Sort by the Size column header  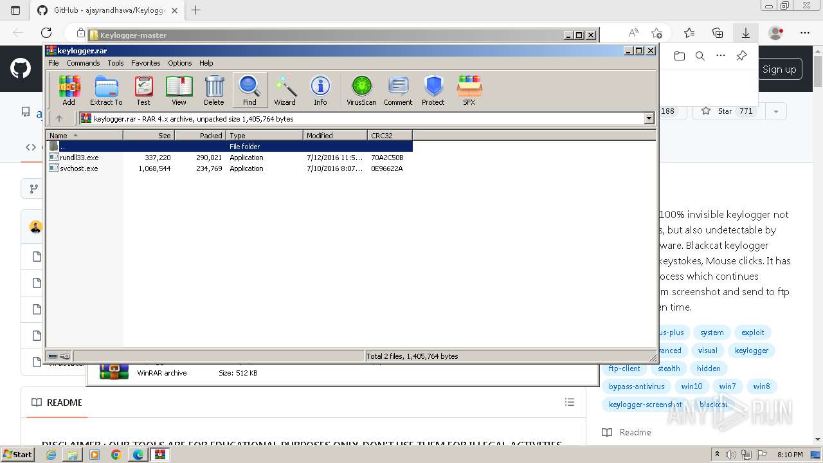click(x=149, y=135)
